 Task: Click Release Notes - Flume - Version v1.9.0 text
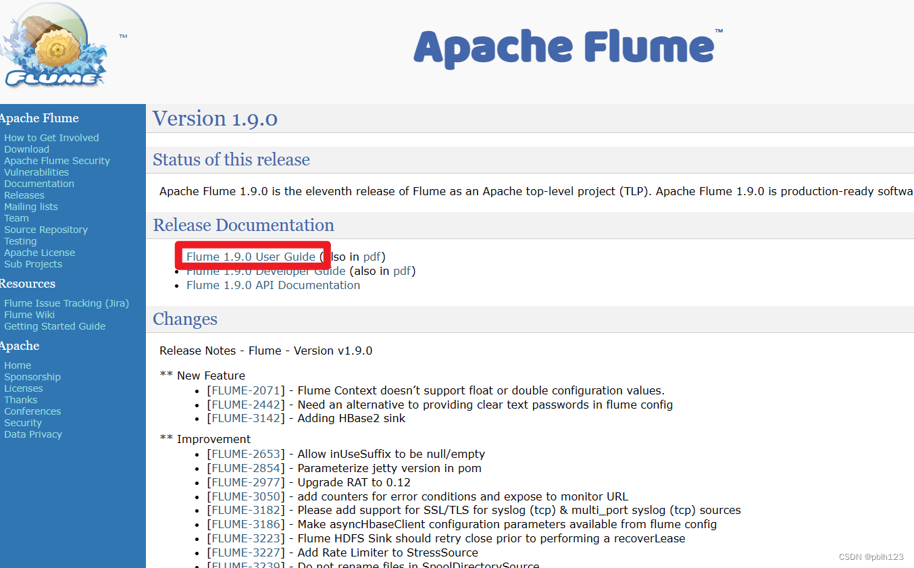coord(265,351)
